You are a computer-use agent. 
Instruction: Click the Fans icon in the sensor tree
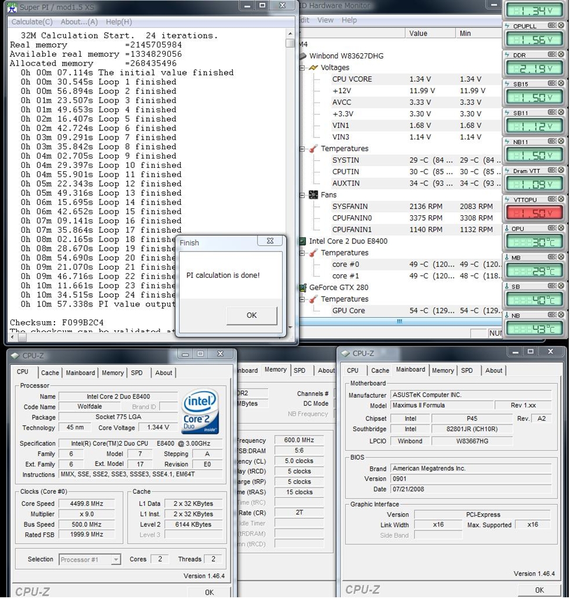pos(313,195)
